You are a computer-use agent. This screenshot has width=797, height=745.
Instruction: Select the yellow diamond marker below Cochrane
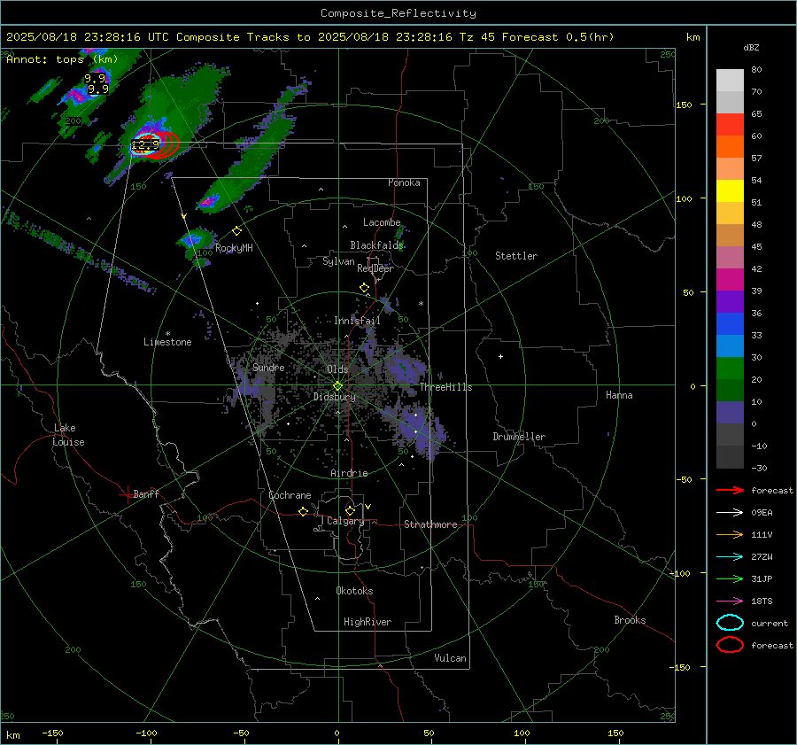(x=303, y=511)
